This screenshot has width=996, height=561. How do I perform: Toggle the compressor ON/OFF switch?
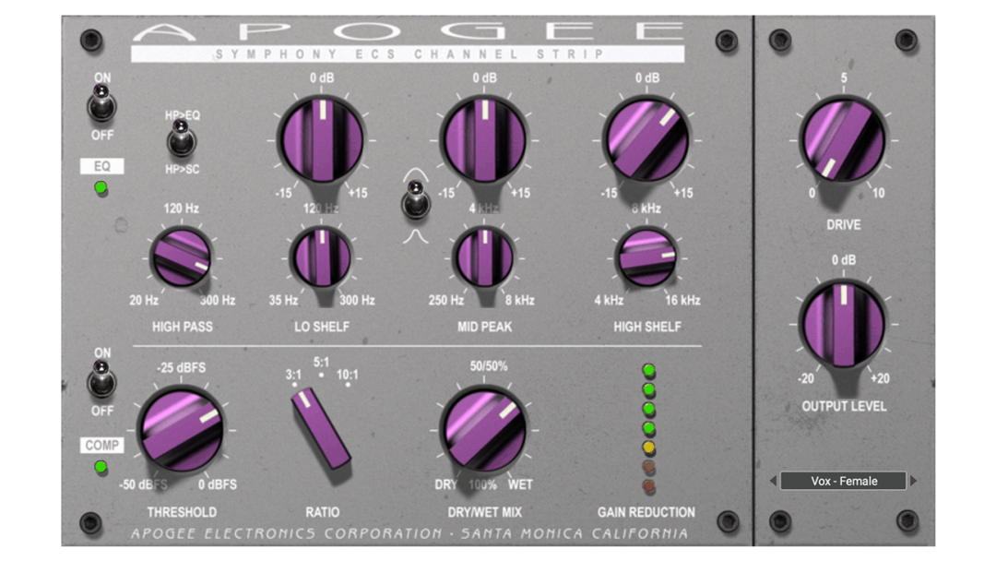(x=101, y=381)
